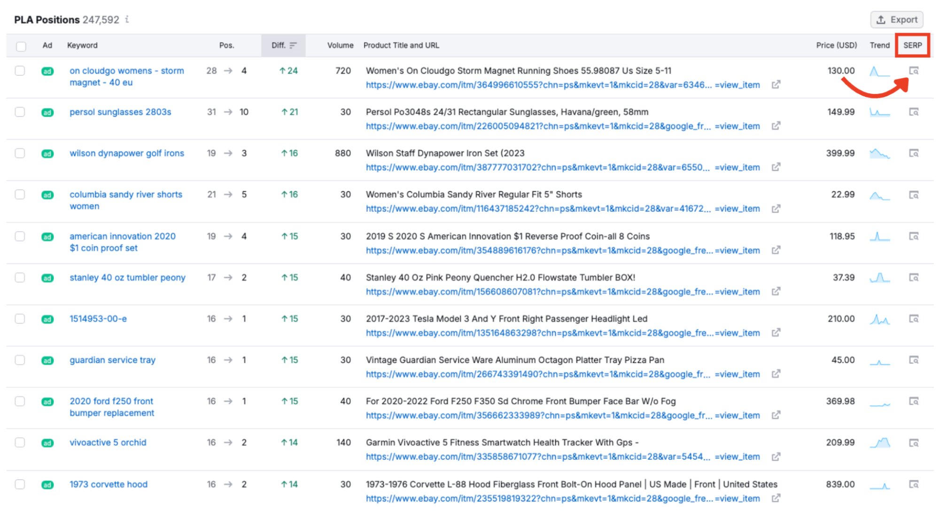Click the Volume column header
Image resolution: width=939 pixels, height=517 pixels.
click(340, 45)
